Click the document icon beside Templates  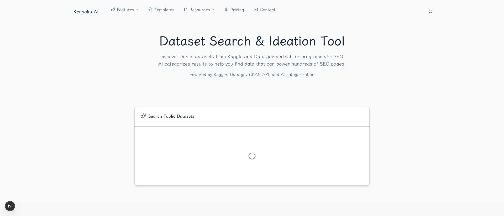tap(150, 10)
